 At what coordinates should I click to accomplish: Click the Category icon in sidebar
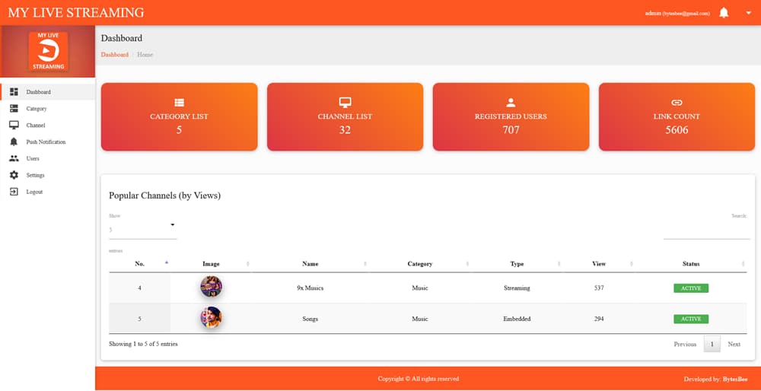tap(14, 109)
